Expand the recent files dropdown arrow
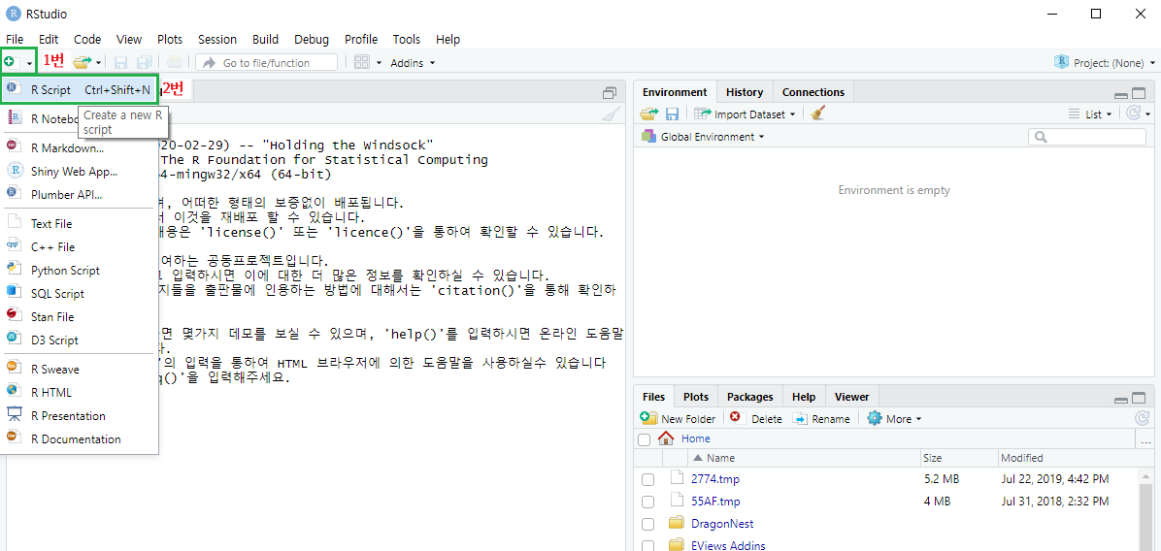The width and height of the screenshot is (1161, 551). pyautogui.click(x=98, y=63)
